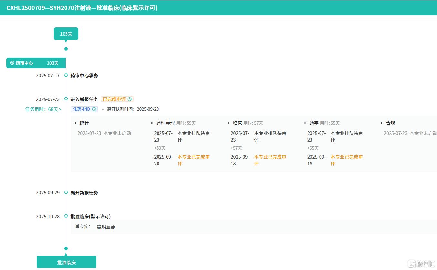Select the 临床 discipline heading

point(237,123)
